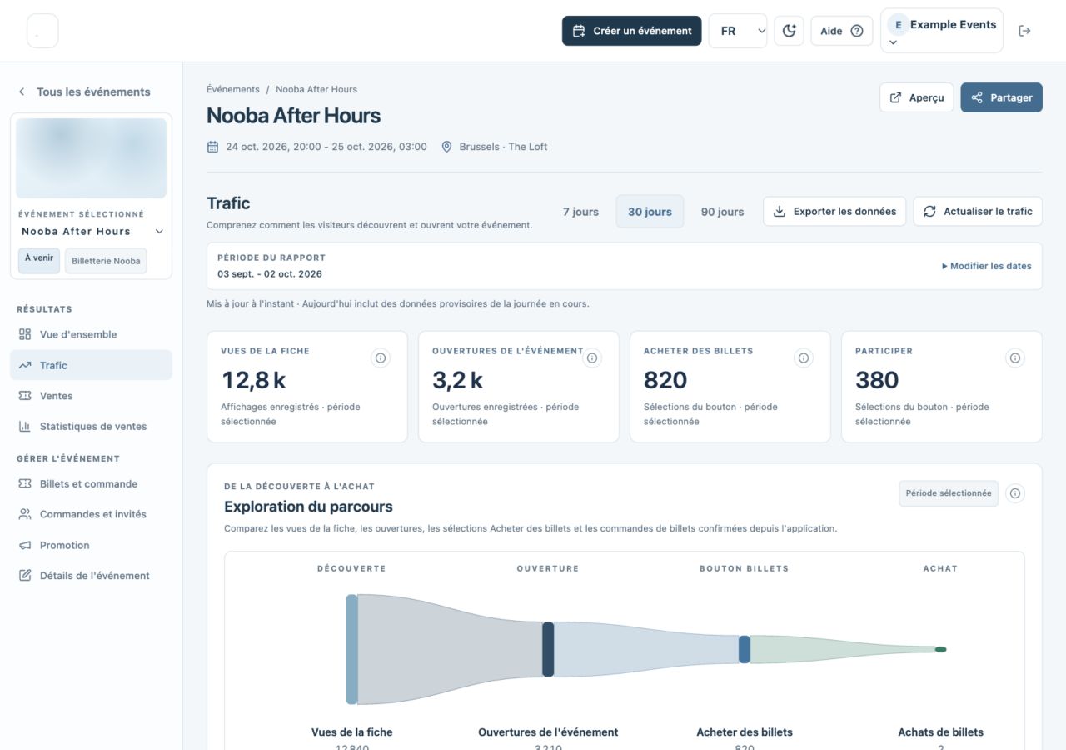
Task: Select the 30 jours range
Action: pyautogui.click(x=650, y=212)
